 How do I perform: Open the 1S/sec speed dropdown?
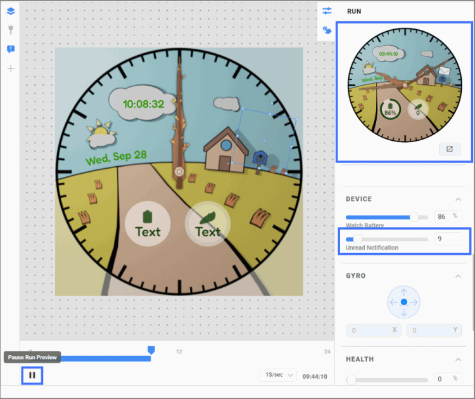tap(278, 376)
